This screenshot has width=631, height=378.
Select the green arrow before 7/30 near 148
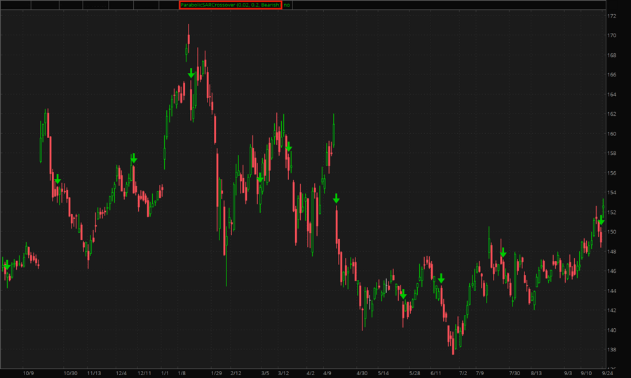[503, 252]
